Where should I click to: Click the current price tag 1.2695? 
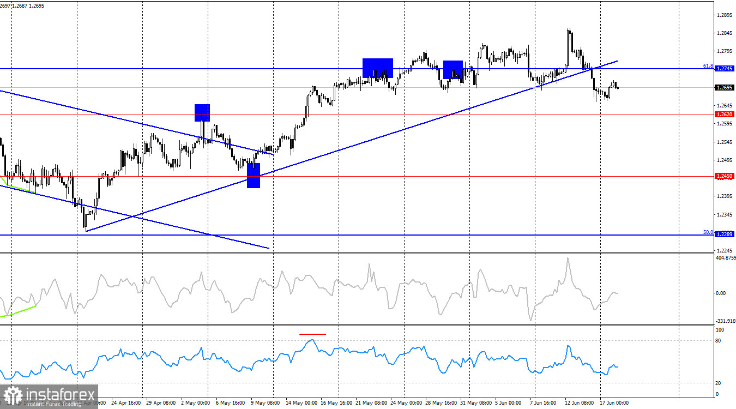tap(724, 87)
